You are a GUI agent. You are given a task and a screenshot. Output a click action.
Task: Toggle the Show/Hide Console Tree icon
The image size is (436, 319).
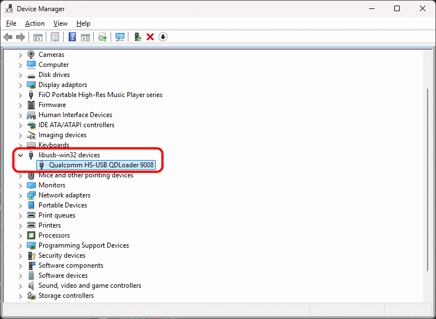coord(38,37)
